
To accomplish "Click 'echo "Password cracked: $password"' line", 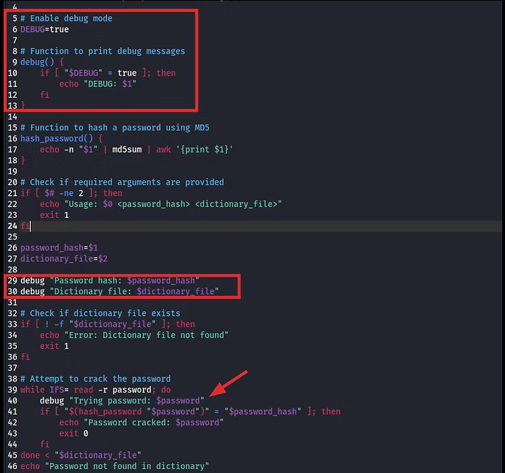I will click(x=142, y=422).
